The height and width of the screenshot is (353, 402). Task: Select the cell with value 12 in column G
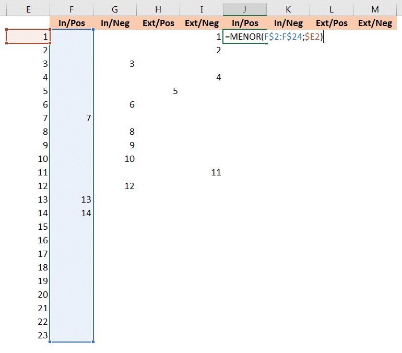pos(115,186)
